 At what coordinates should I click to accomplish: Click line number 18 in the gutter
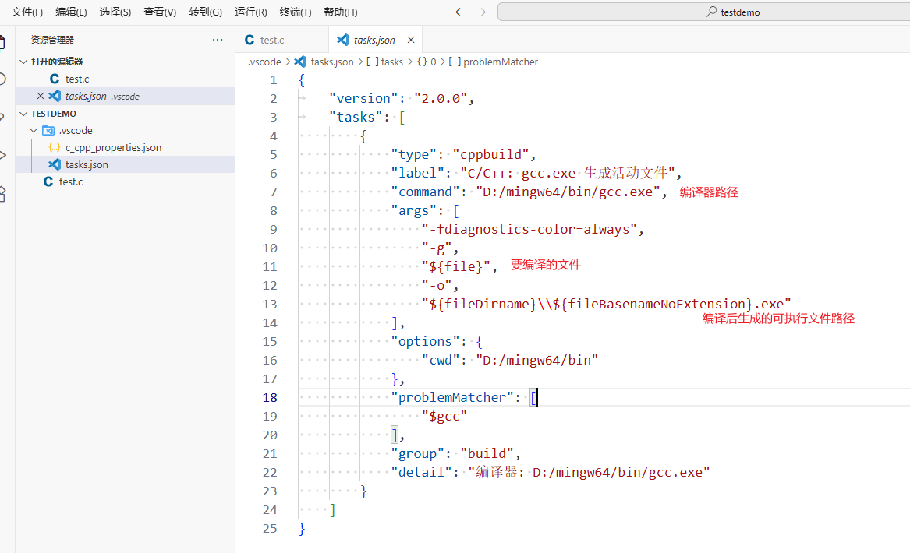pyautogui.click(x=270, y=398)
